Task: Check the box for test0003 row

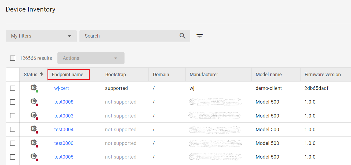Action: (x=13, y=116)
